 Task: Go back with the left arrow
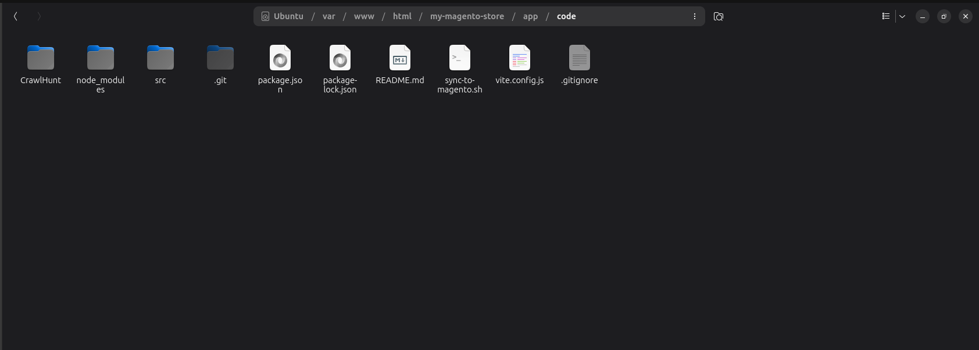[x=16, y=16]
